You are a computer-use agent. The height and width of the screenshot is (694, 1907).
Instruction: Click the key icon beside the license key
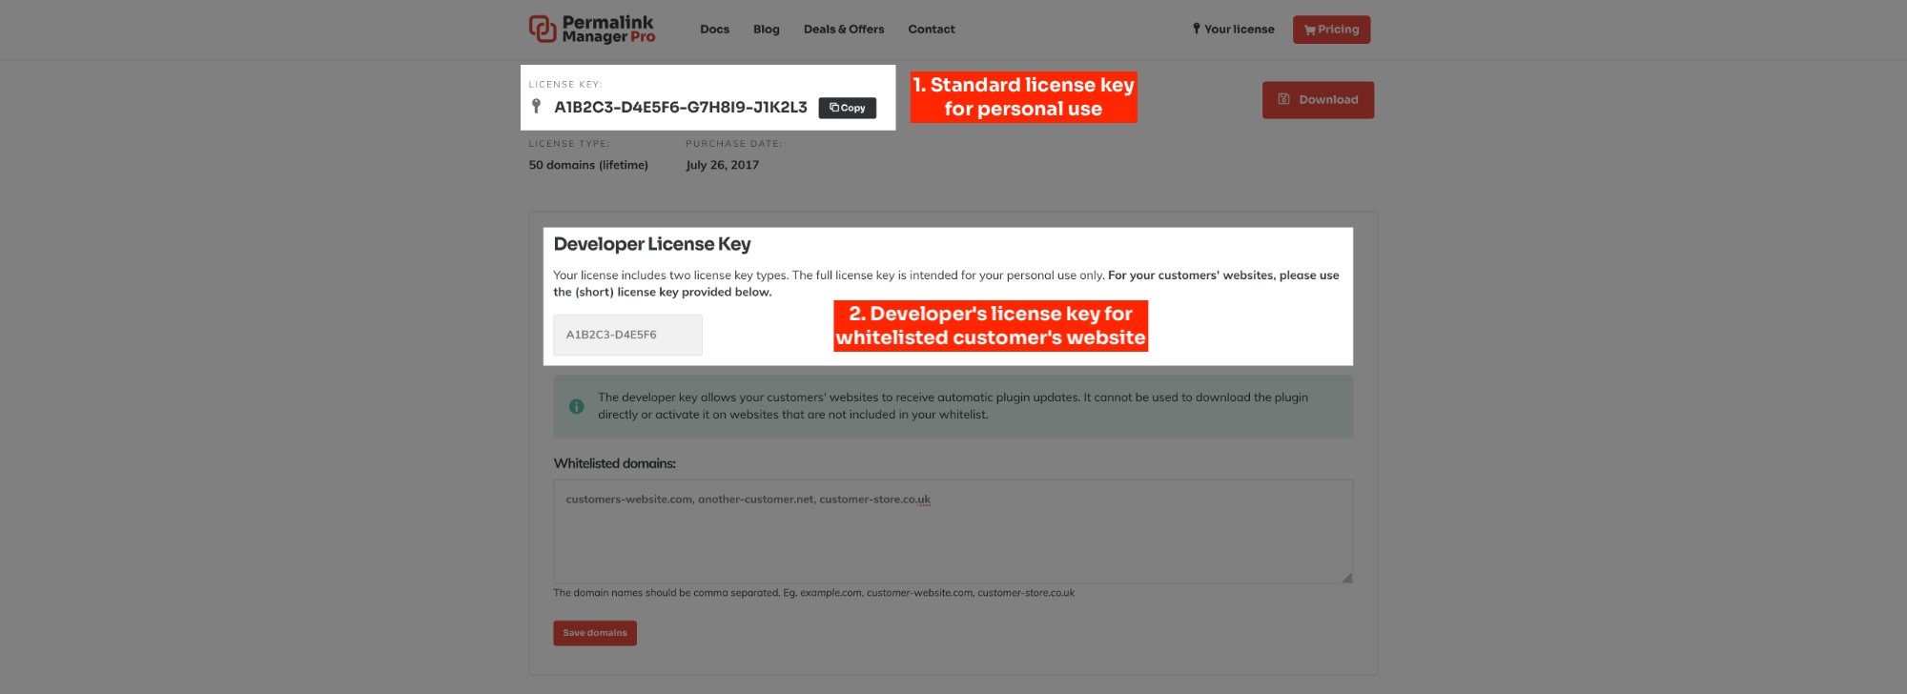[536, 106]
